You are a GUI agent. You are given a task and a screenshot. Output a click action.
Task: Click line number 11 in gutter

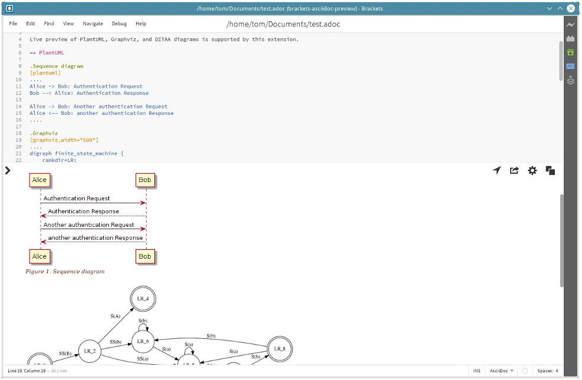coord(19,86)
